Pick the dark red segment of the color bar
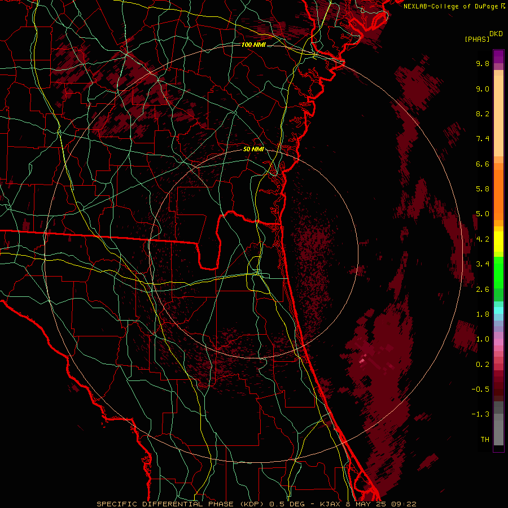Image resolution: width=508 pixels, height=508 pixels. coord(498,386)
